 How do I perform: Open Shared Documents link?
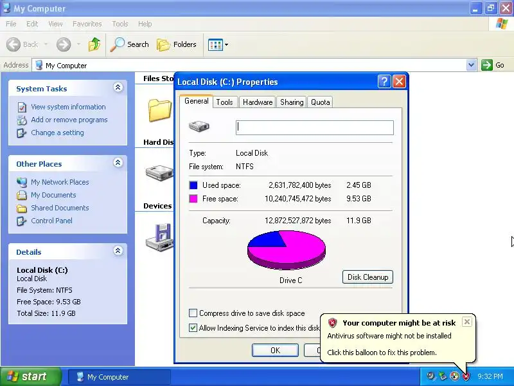(60, 208)
